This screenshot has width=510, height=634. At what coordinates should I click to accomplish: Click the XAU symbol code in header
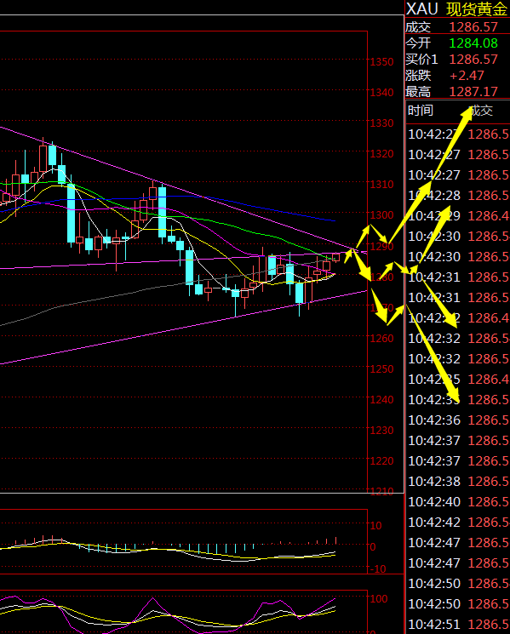pos(421,9)
